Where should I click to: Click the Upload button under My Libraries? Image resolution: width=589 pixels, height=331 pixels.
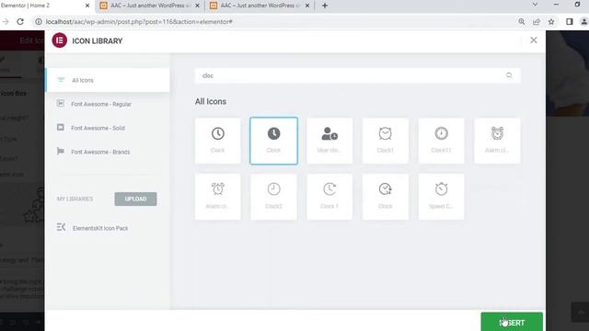pyautogui.click(x=135, y=199)
